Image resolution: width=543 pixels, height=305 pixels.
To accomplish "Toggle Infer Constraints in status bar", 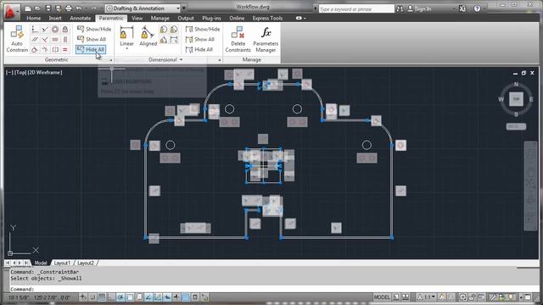I will point(83,297).
